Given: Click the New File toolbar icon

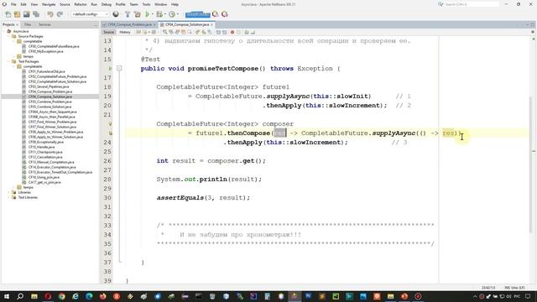Looking at the screenshot, I should [x=8, y=14].
